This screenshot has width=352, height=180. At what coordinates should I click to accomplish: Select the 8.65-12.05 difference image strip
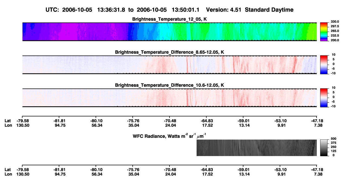coord(170,64)
